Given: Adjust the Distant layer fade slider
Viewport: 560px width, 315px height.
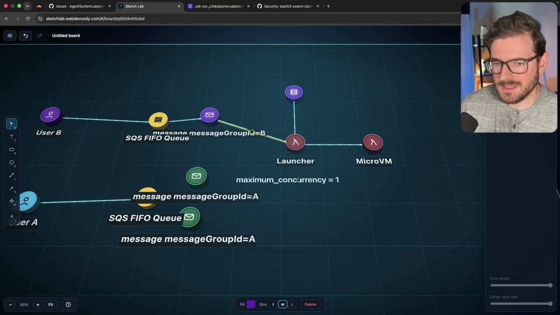Looking at the screenshot, I should (x=521, y=304).
